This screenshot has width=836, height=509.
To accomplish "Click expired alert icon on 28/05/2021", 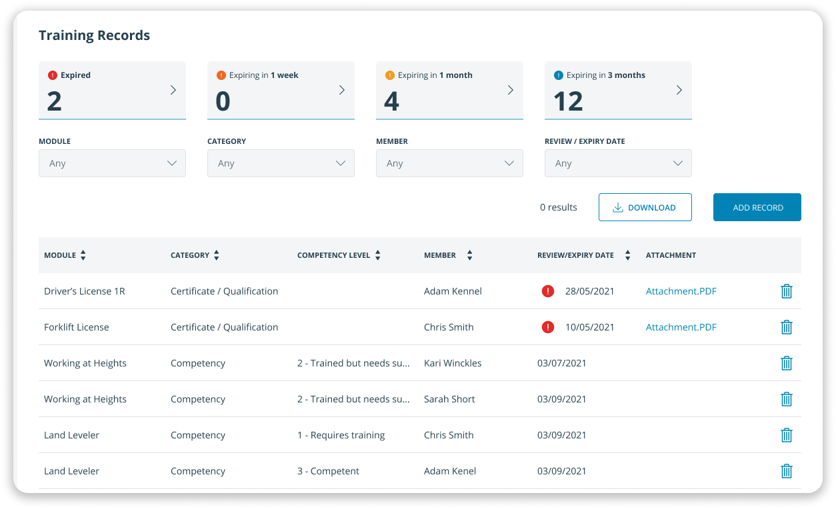I will coord(548,291).
